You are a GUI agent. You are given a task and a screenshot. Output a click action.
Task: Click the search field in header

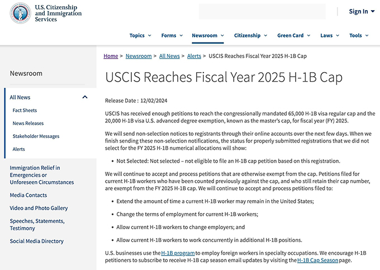(x=262, y=11)
